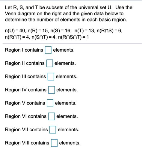Click the Region IV elements input

(52, 90)
